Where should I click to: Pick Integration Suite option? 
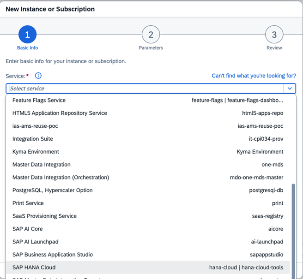[33, 139]
